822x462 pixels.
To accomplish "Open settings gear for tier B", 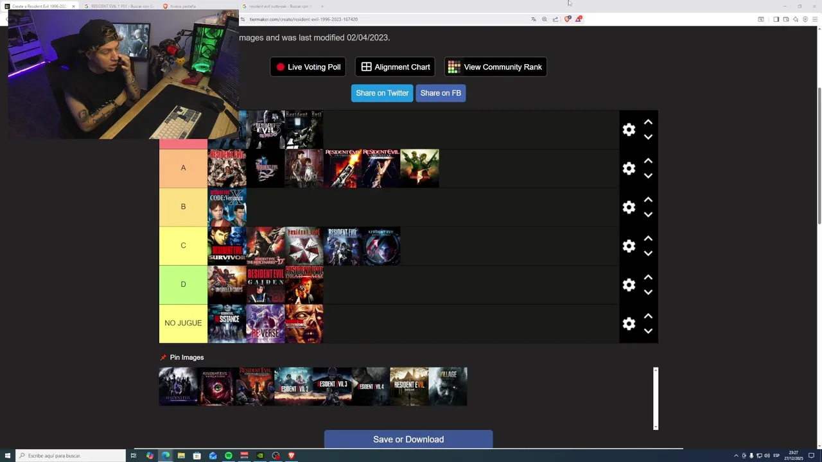I will (x=629, y=207).
